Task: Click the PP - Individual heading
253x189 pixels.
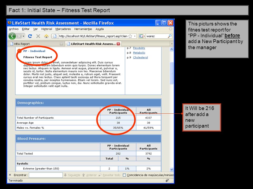Action: [34, 51]
